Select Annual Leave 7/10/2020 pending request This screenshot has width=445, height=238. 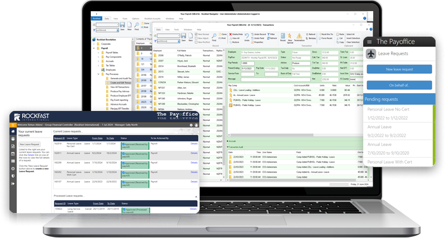[x=398, y=149]
